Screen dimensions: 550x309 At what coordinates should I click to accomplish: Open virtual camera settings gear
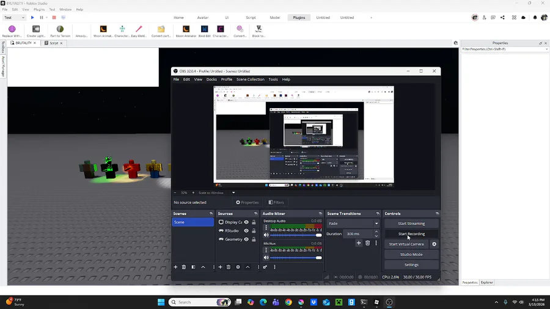pyautogui.click(x=435, y=244)
